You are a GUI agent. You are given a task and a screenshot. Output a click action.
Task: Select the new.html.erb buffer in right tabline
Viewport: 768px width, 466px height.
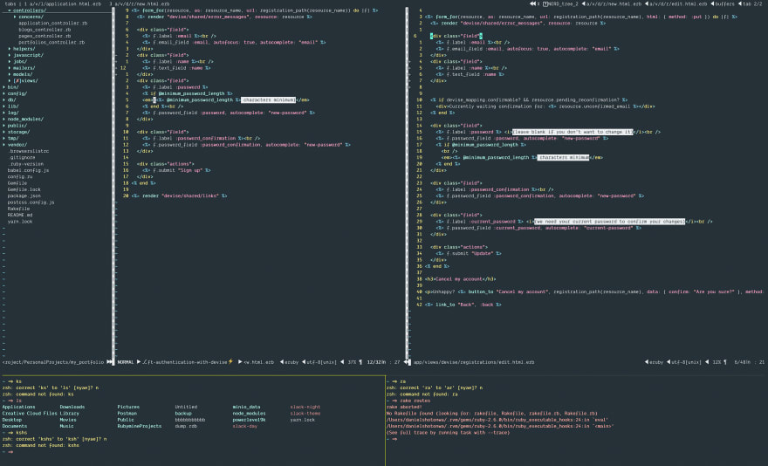click(614, 3)
